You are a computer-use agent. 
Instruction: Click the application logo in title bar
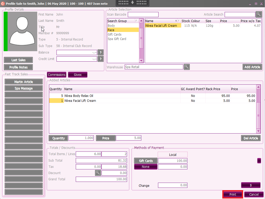[3, 4]
